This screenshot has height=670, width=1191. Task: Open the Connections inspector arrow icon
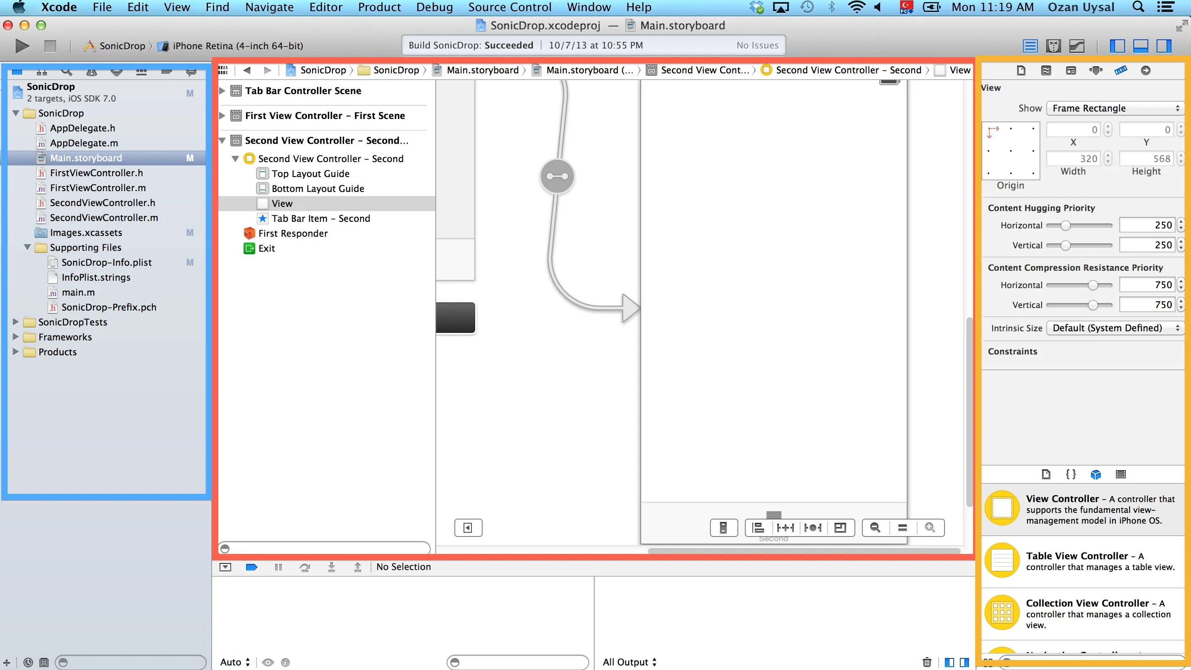pyautogui.click(x=1145, y=70)
